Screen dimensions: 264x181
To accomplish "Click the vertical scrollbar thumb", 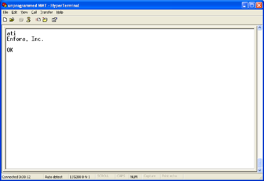I will click(260, 163).
